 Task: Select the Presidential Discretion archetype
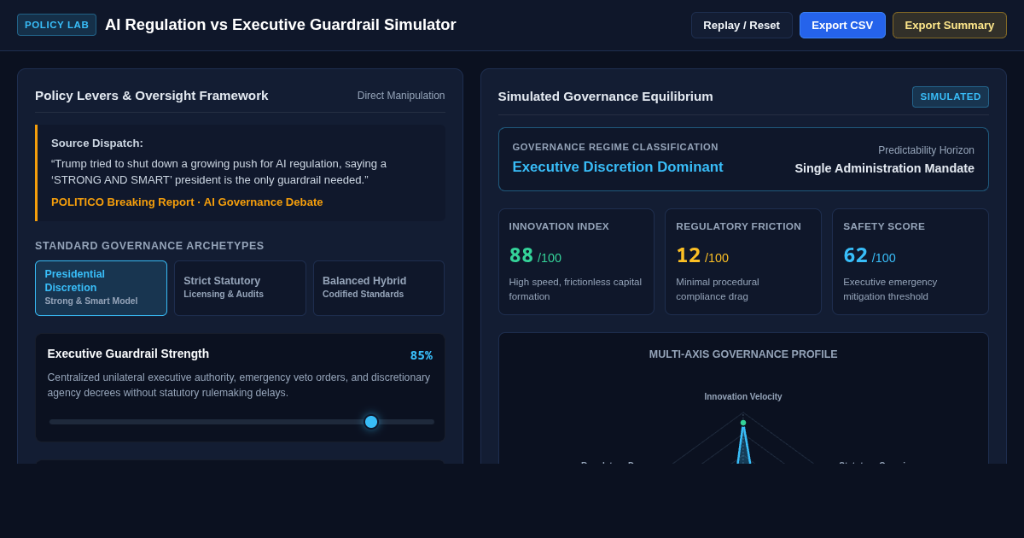click(x=101, y=288)
